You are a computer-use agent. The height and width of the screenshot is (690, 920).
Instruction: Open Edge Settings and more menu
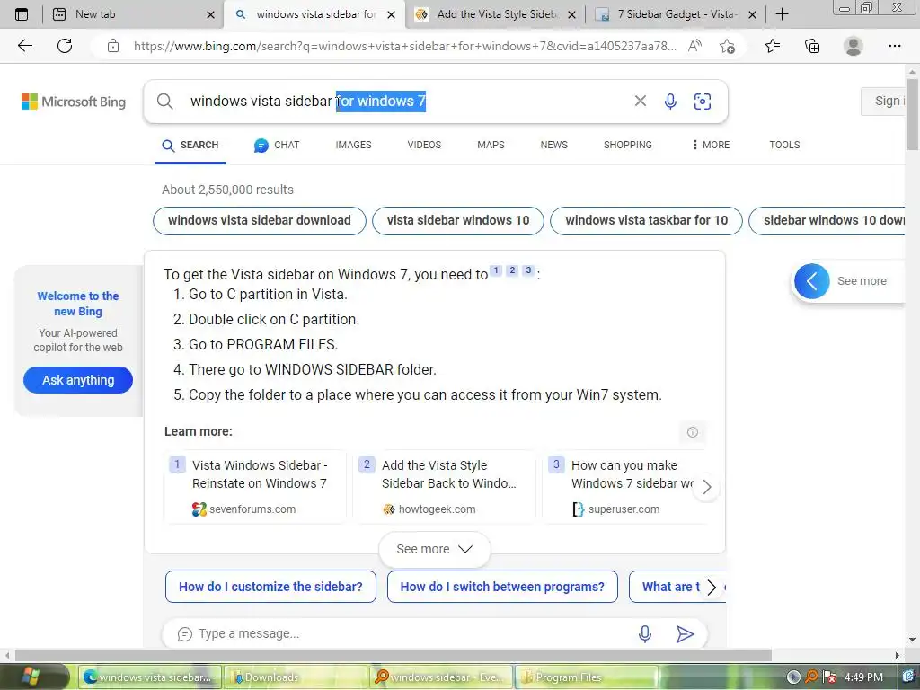tap(894, 46)
